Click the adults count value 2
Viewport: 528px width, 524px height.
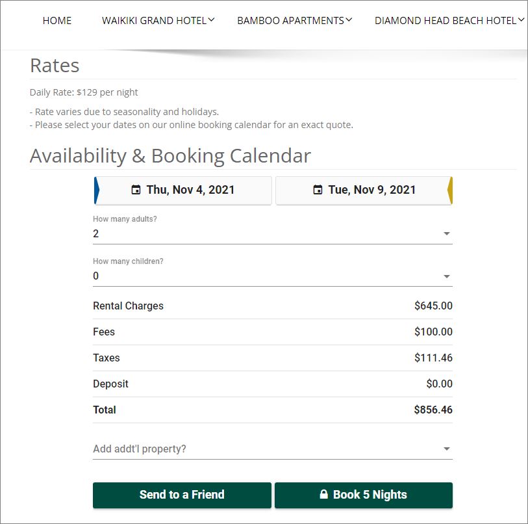[x=96, y=233]
